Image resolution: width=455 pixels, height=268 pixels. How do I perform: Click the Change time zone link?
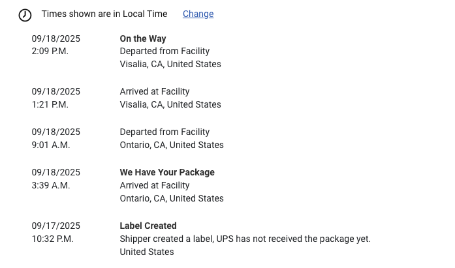point(198,14)
